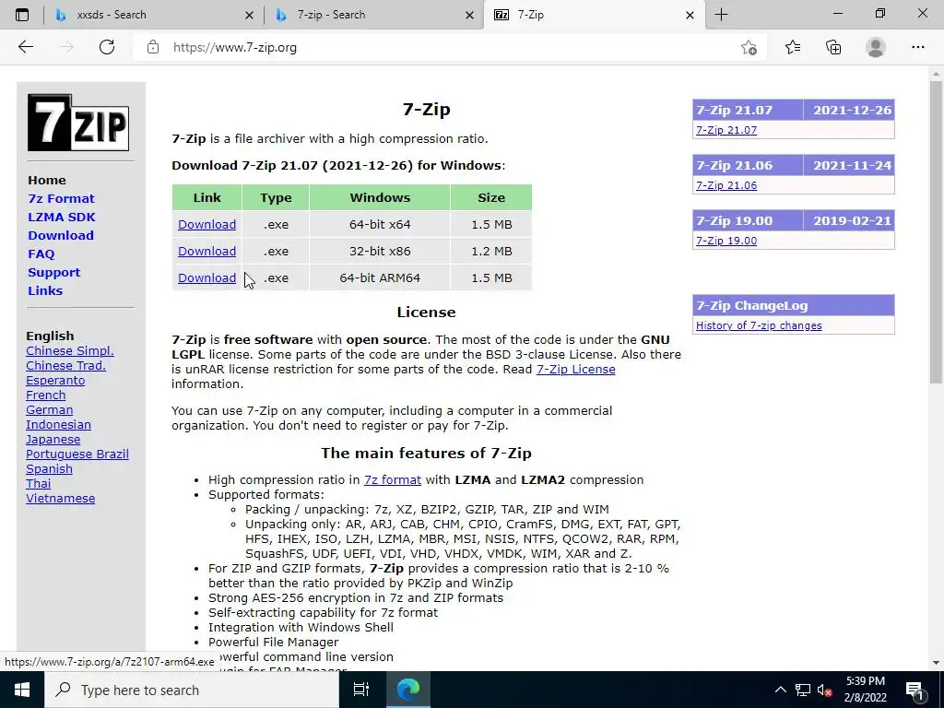Show hidden system tray icons
The width and height of the screenshot is (944, 708).
780,690
